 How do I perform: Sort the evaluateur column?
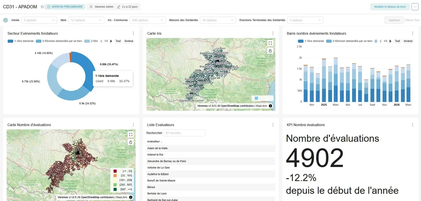161,142
